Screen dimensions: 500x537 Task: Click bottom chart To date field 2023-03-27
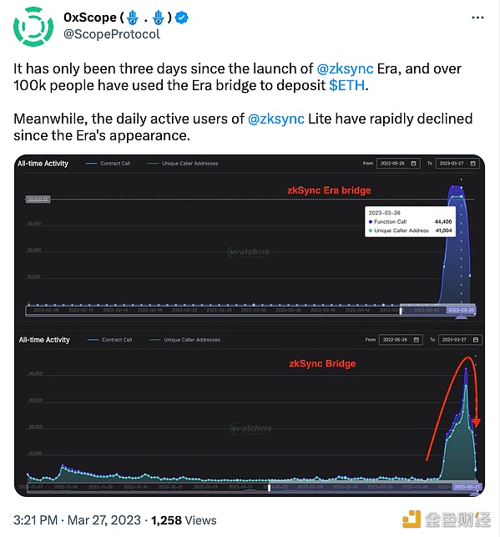click(460, 340)
